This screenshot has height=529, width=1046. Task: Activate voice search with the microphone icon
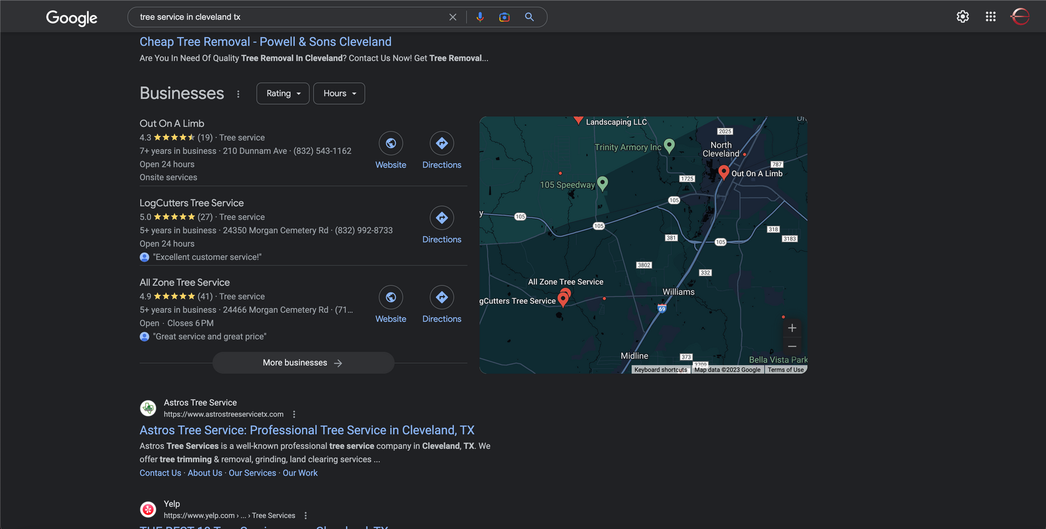[480, 17]
